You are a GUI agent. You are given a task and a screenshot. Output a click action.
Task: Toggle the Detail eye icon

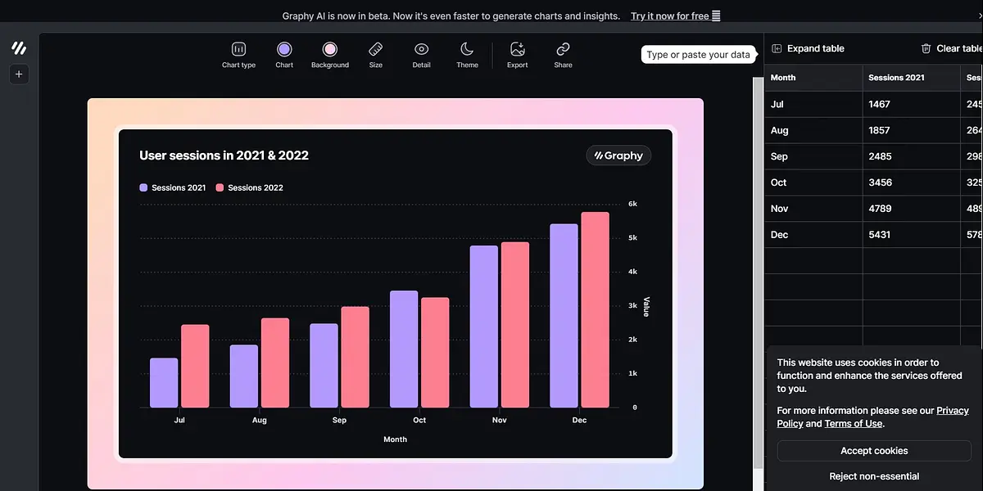[x=422, y=55]
